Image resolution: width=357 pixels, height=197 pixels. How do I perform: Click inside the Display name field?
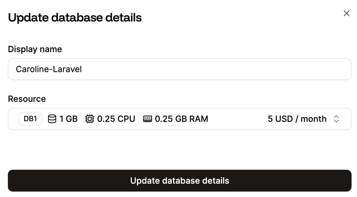click(179, 69)
